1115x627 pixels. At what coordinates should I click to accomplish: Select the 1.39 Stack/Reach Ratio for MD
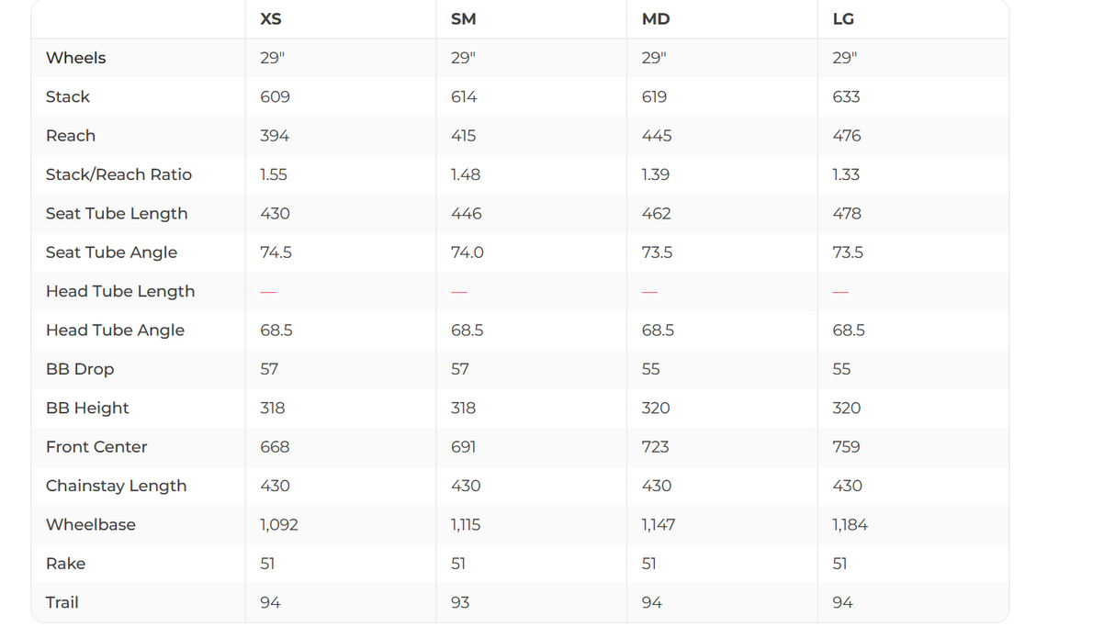click(656, 174)
